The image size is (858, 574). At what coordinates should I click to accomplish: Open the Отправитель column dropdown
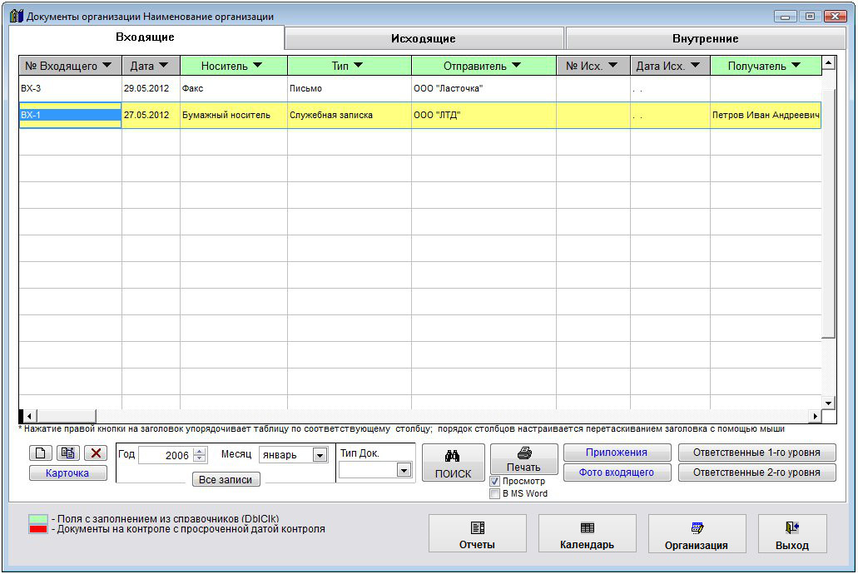[x=516, y=66]
